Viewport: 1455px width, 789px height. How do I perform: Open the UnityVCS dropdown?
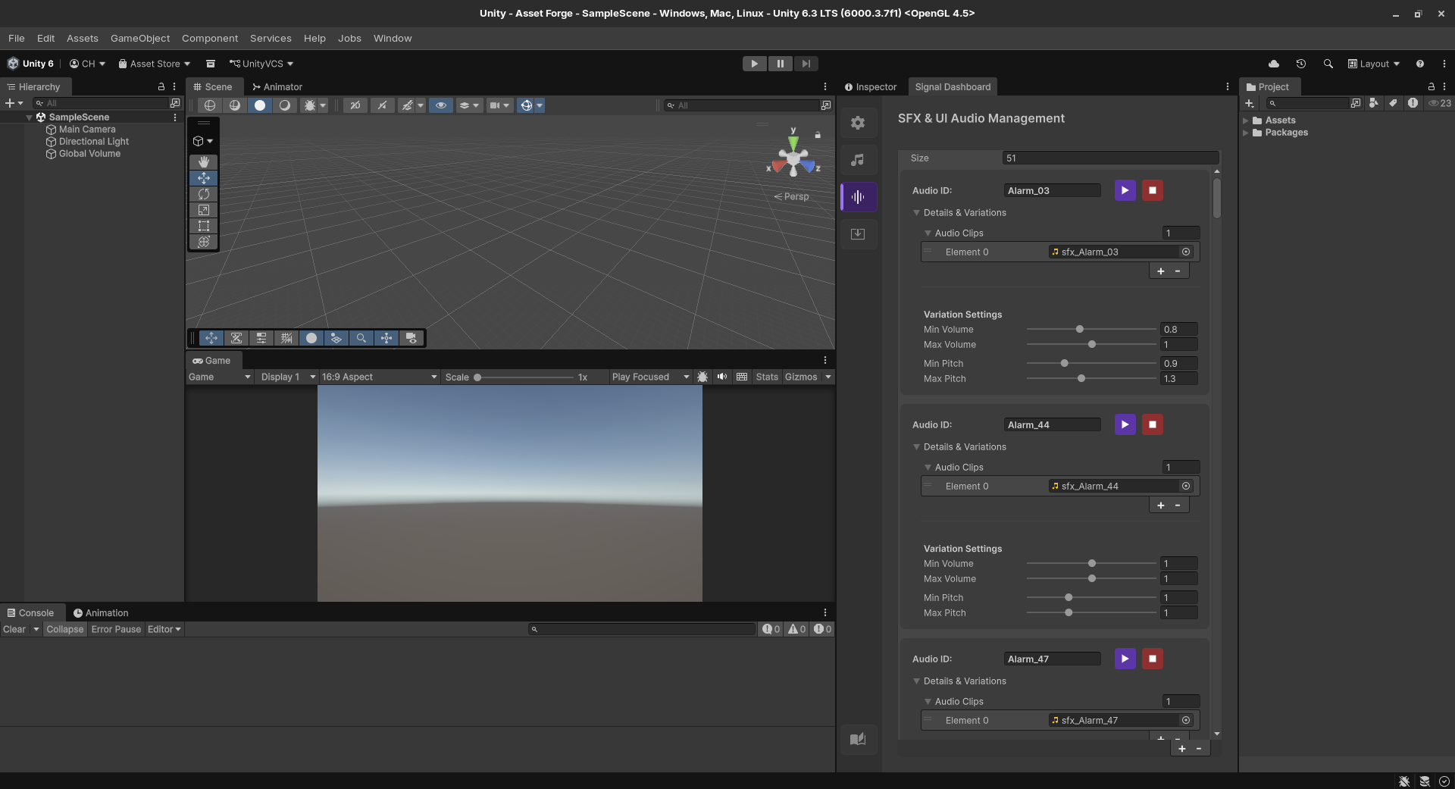[261, 64]
